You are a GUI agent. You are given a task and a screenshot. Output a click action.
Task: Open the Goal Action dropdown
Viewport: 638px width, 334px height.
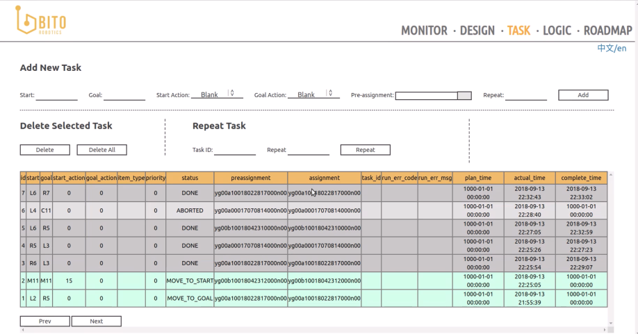(313, 95)
